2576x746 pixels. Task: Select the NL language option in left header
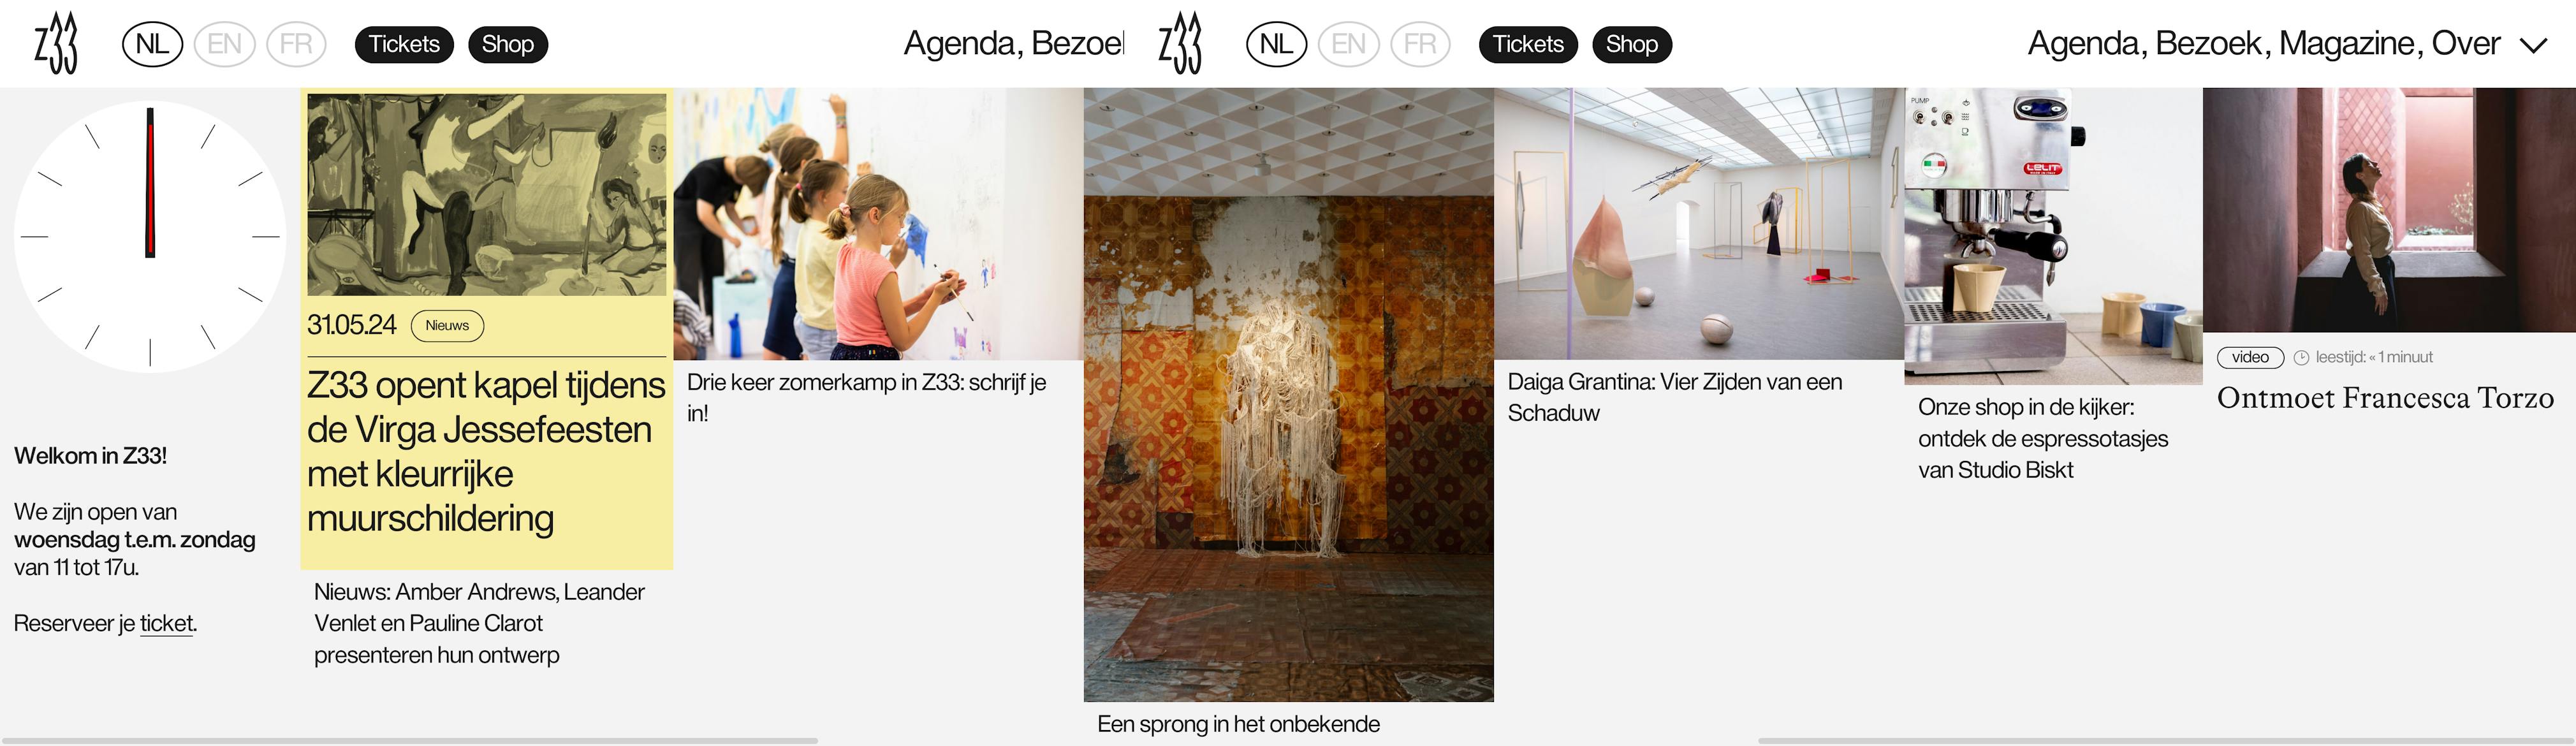click(152, 44)
